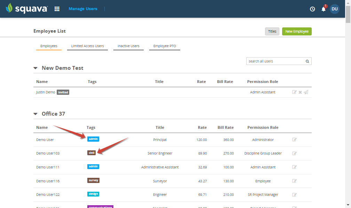351x208 pixels.
Task: Open the DU user avatar menu
Action: [334, 9]
